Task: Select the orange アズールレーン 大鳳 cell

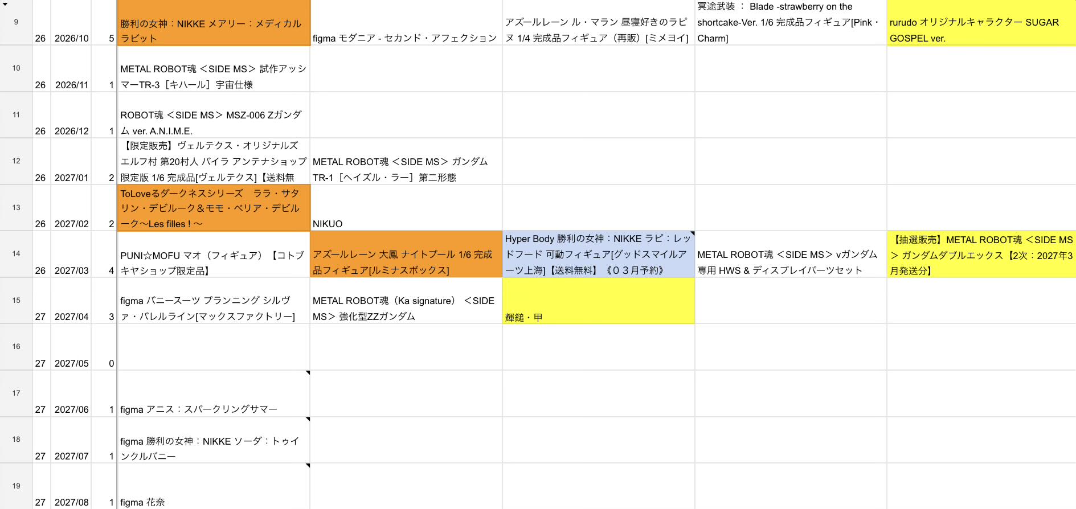Action: (406, 254)
